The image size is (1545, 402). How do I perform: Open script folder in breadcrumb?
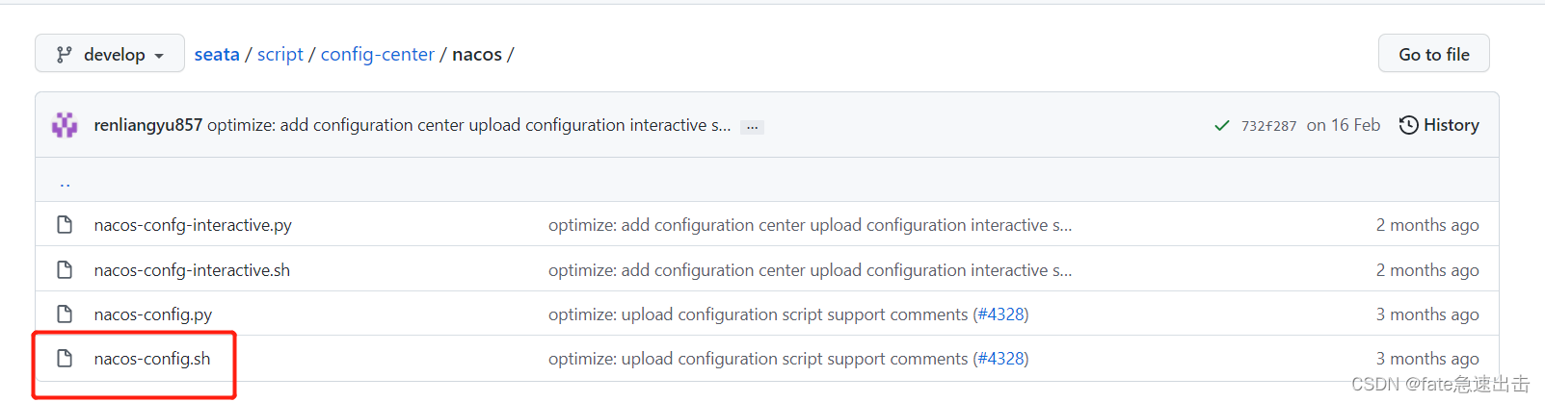pos(280,55)
